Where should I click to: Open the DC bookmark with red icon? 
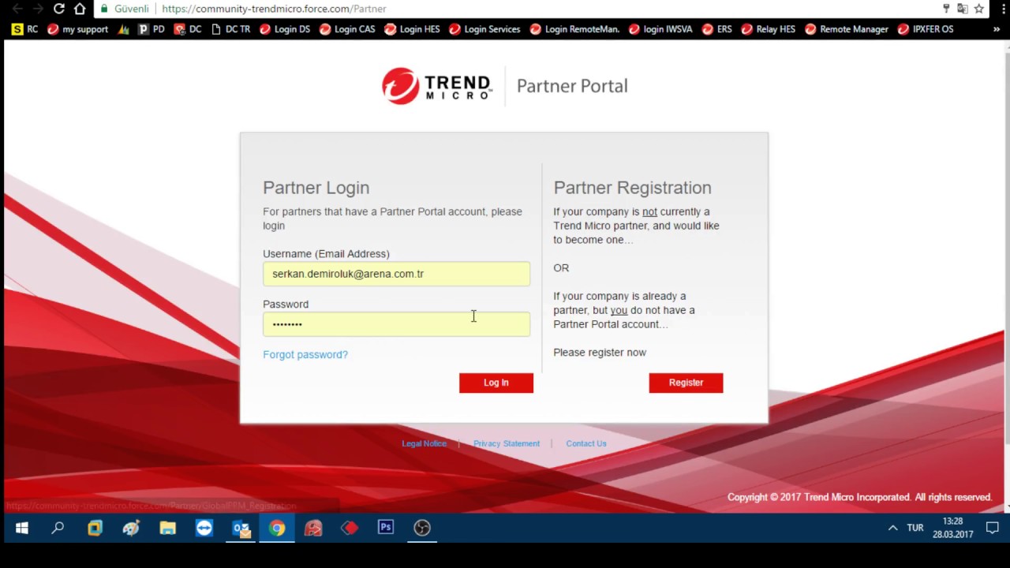click(188, 29)
